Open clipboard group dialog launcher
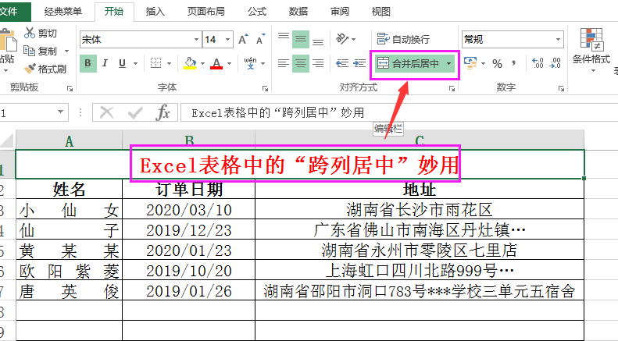 70,89
